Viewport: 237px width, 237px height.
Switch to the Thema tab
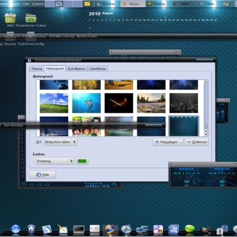coord(37,69)
